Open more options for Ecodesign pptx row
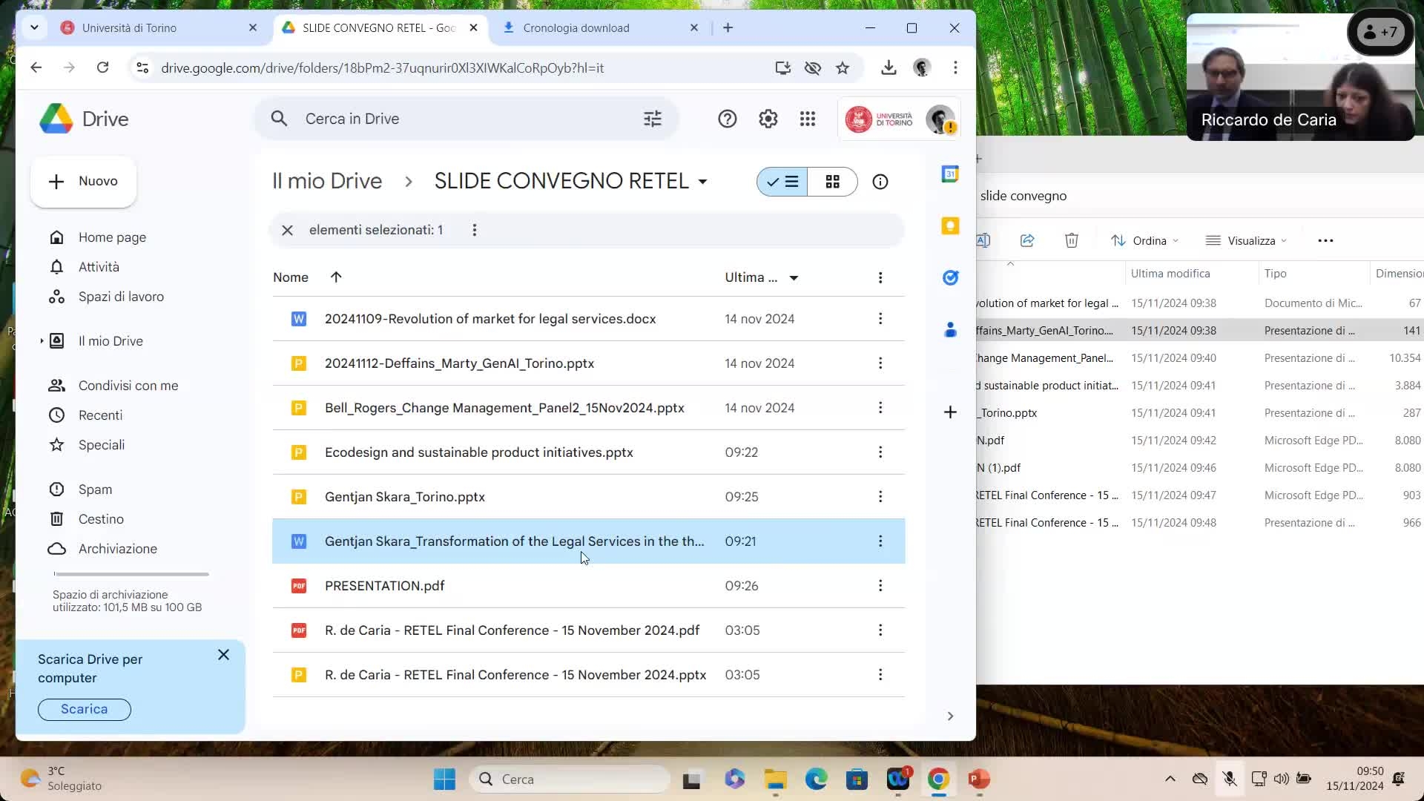 pyautogui.click(x=880, y=452)
